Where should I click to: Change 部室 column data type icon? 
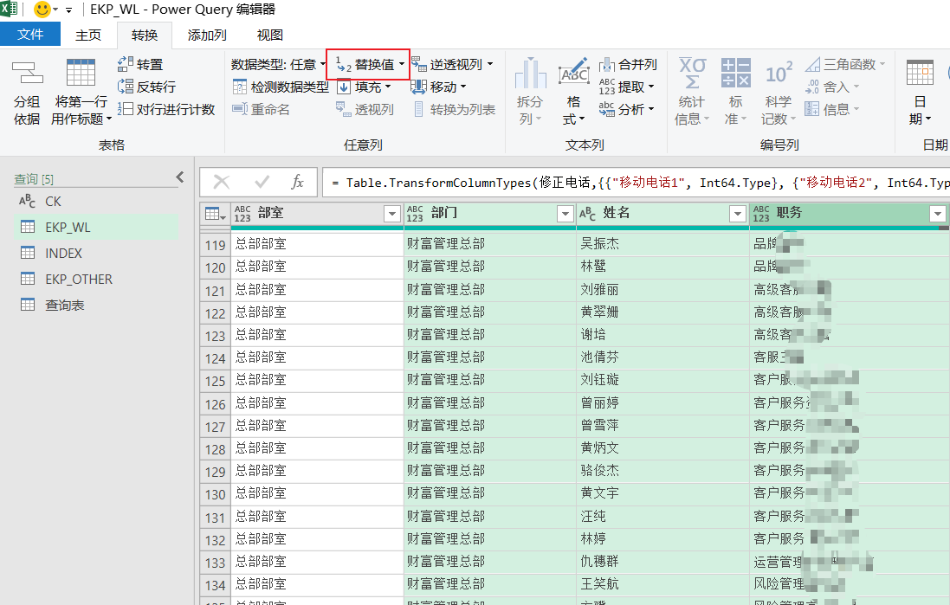coord(242,213)
